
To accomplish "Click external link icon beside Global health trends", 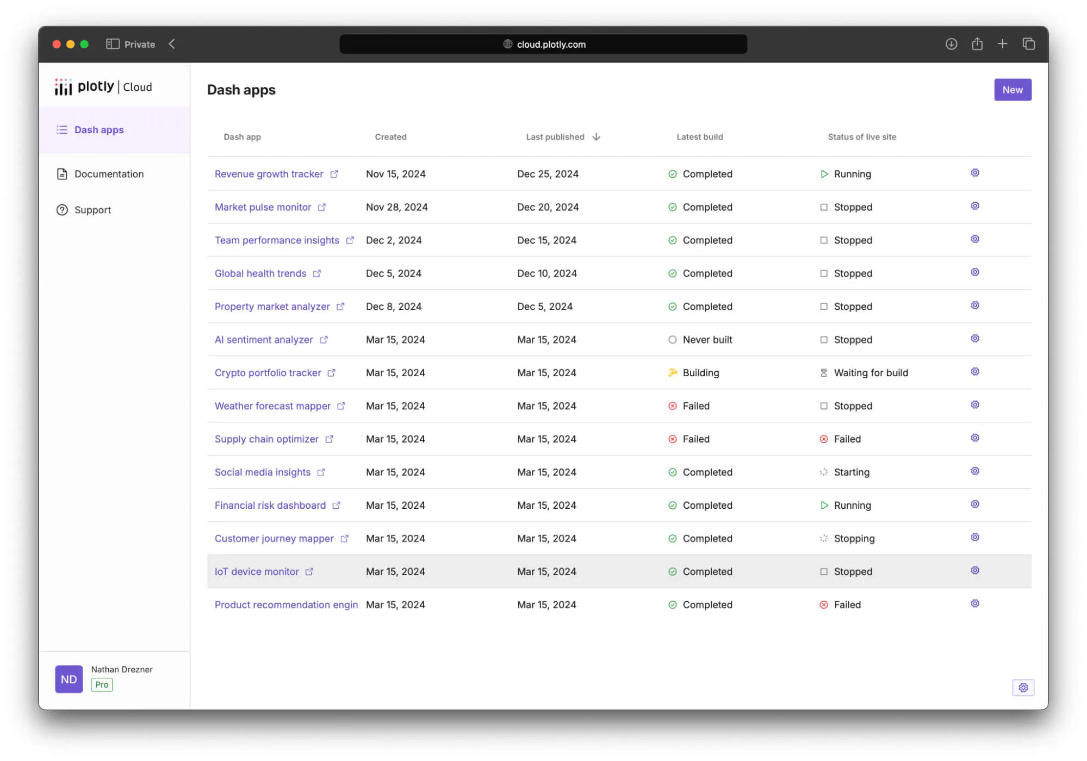I will tap(317, 273).
